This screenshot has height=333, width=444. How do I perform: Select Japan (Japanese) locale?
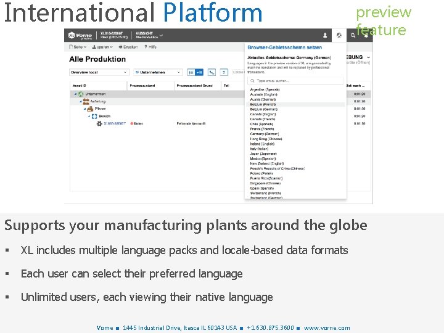pyautogui.click(x=263, y=154)
